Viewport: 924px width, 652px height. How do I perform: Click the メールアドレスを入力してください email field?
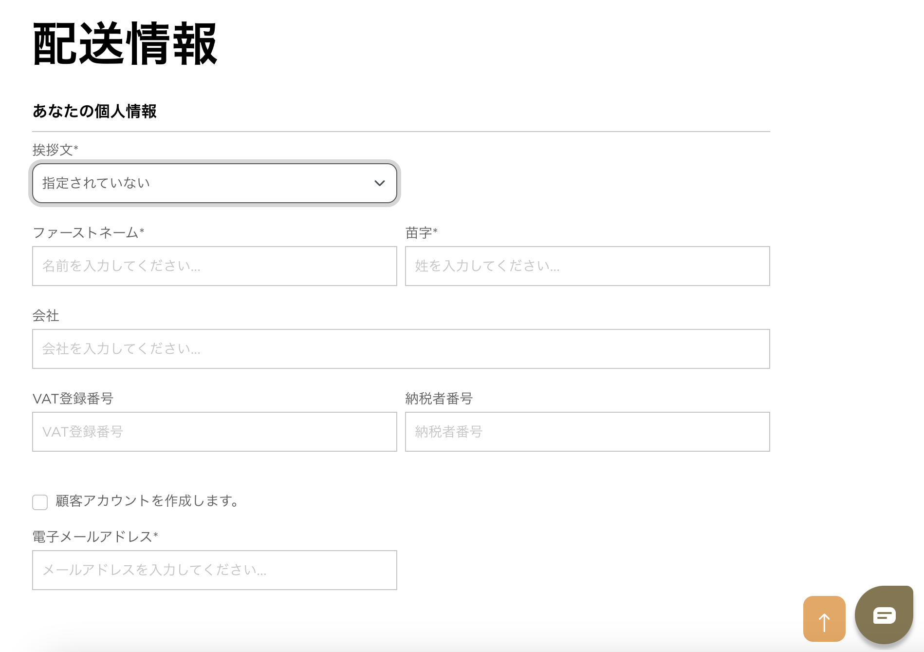click(x=214, y=570)
